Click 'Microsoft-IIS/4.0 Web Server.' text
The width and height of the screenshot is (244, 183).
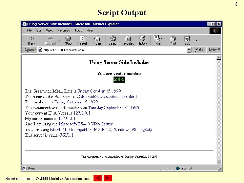pyautogui.click(x=86, y=124)
